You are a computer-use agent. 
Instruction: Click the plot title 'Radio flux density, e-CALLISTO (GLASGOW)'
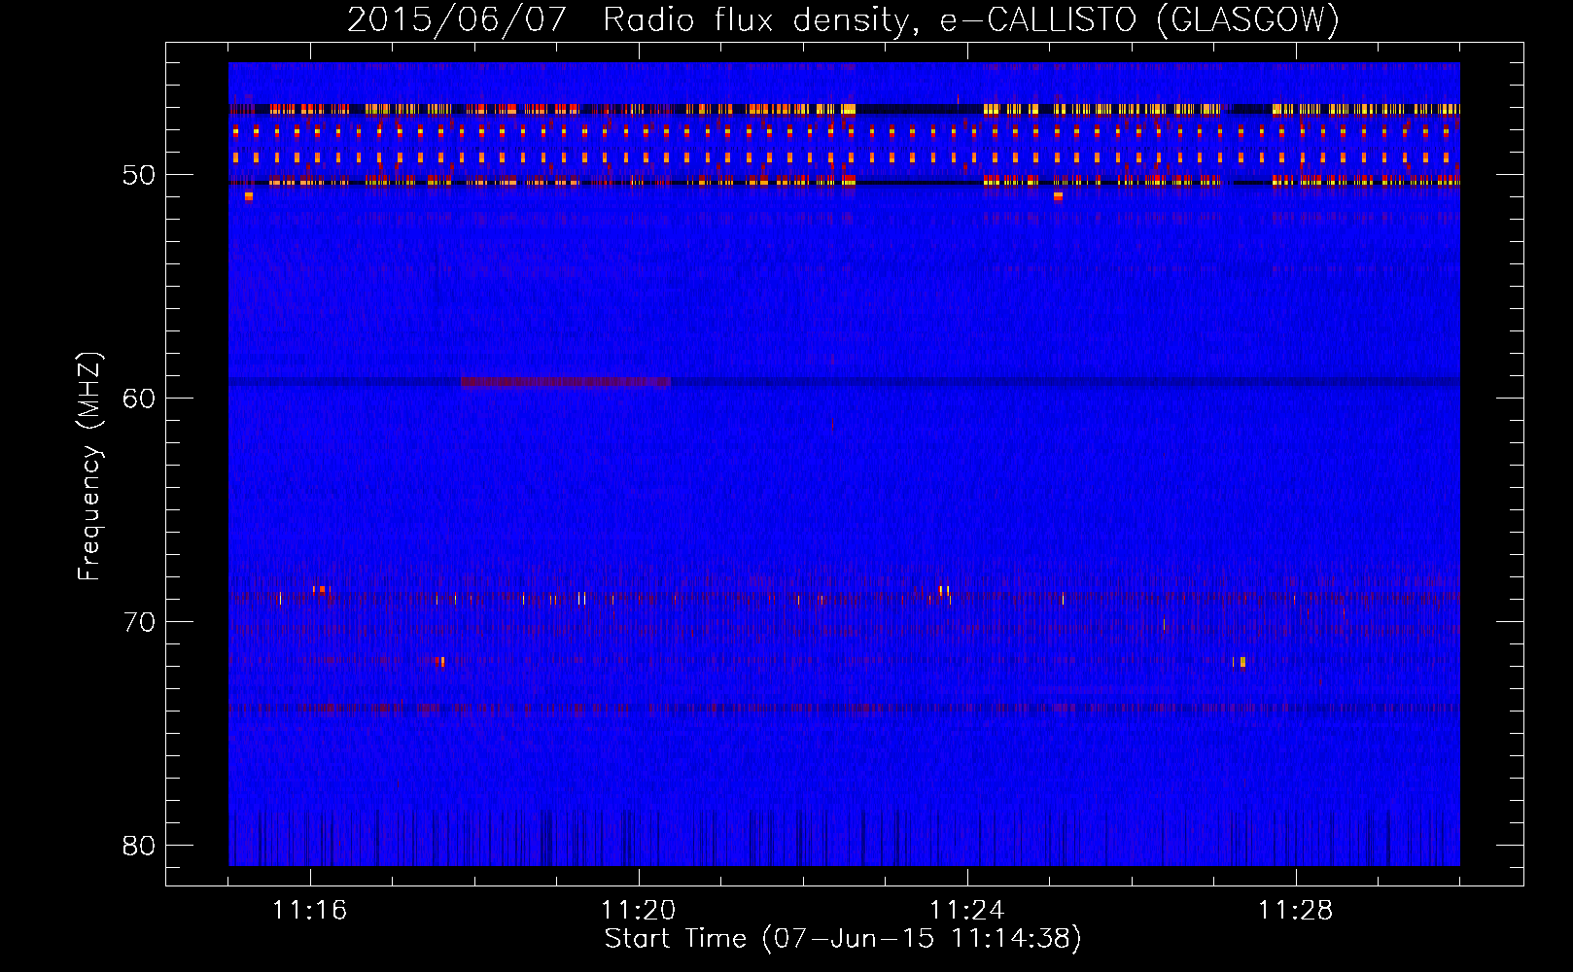970,20
